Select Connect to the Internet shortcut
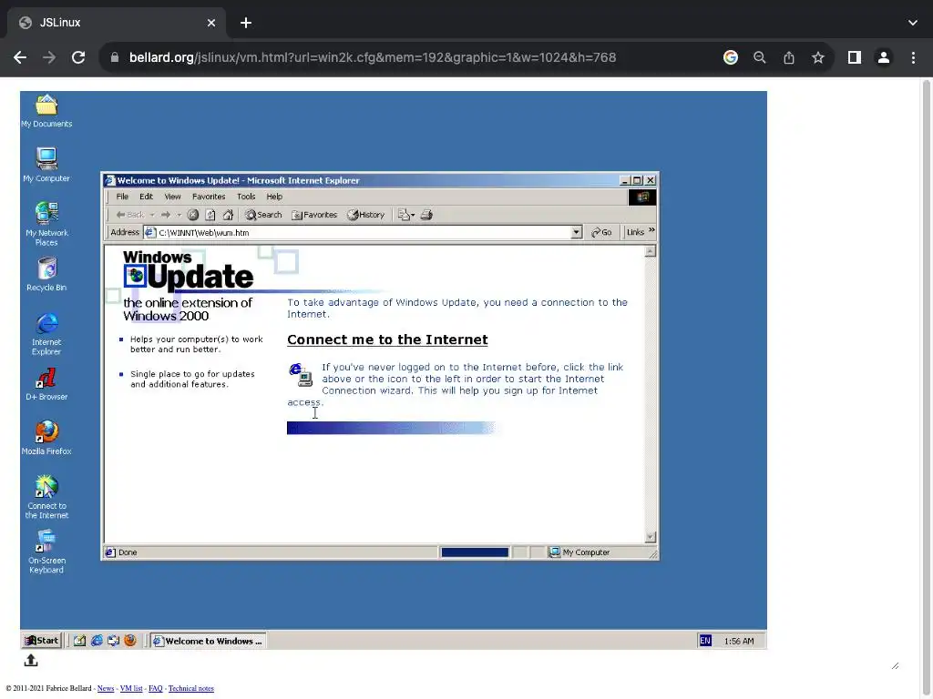933x699 pixels. pos(46,497)
